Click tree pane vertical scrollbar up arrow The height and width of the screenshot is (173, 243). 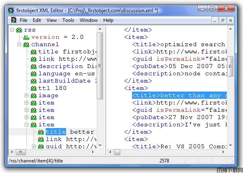pyautogui.click(x=100, y=29)
